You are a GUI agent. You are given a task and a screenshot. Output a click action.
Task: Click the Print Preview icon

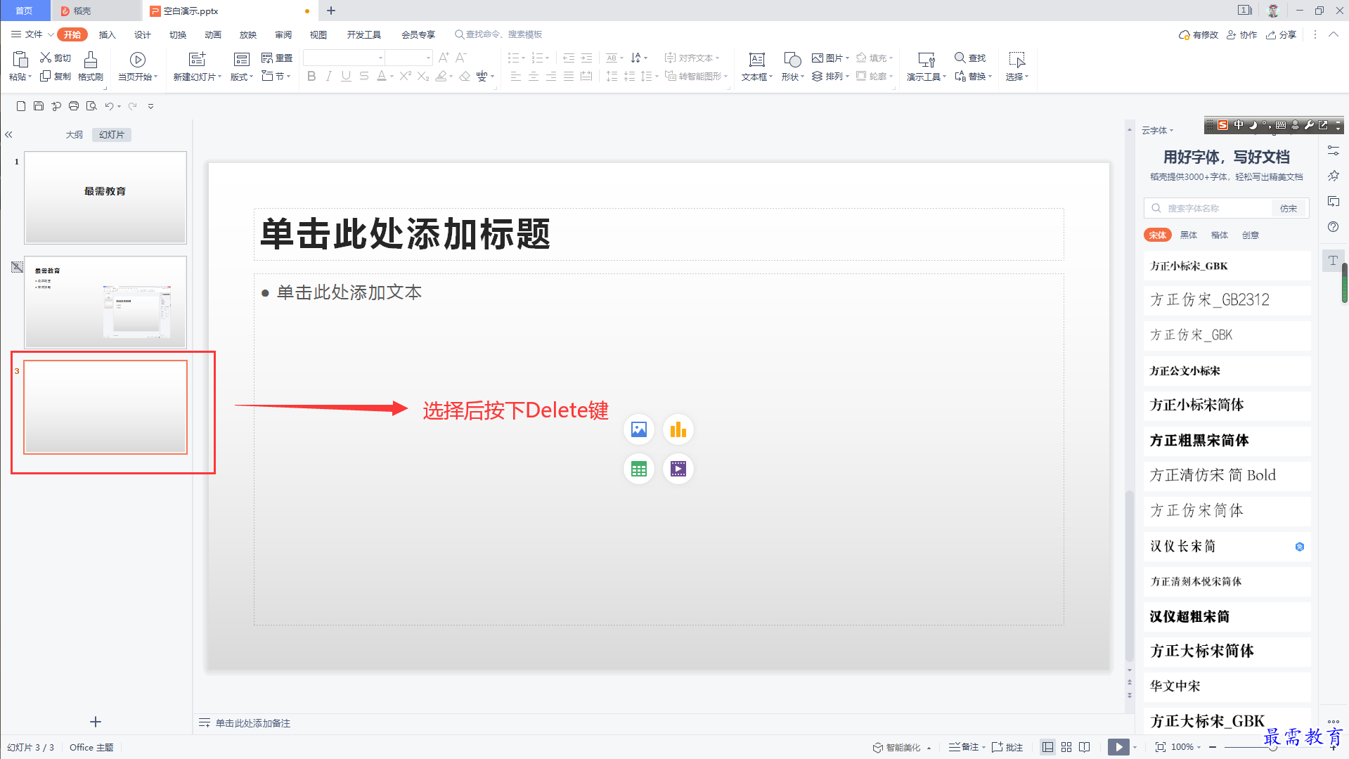(91, 106)
